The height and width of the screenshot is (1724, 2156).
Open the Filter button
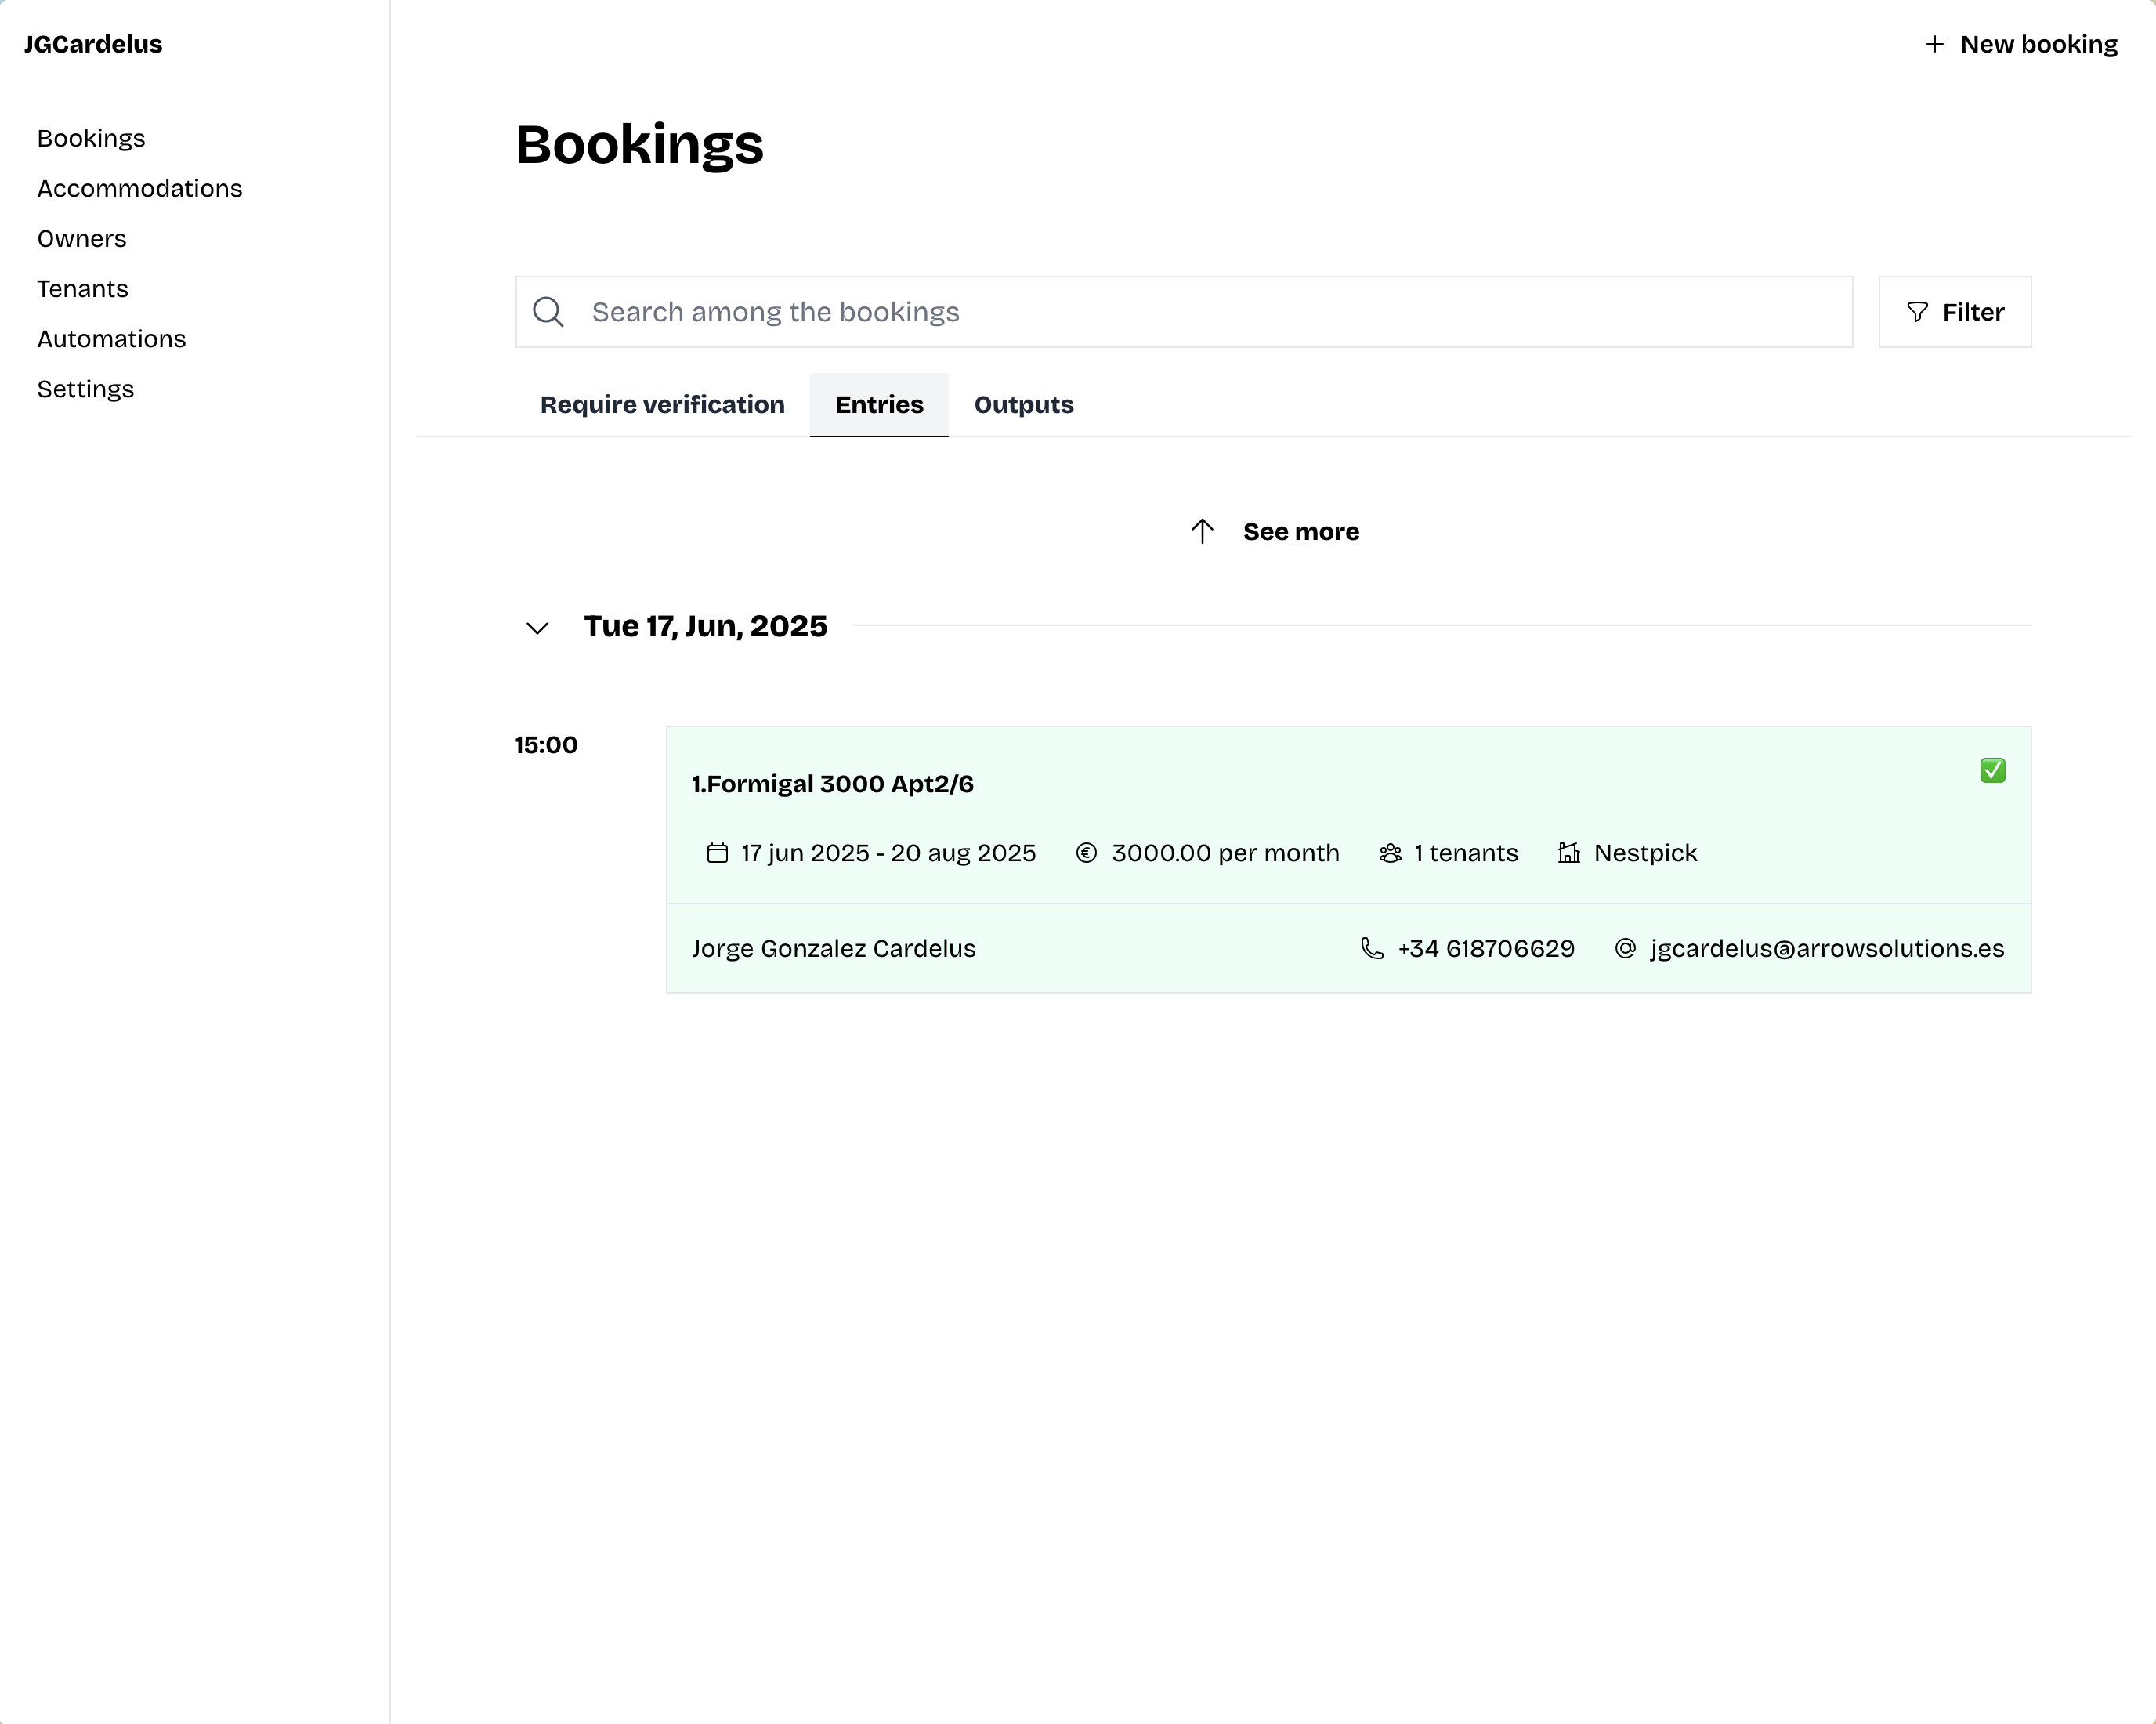coord(1955,312)
